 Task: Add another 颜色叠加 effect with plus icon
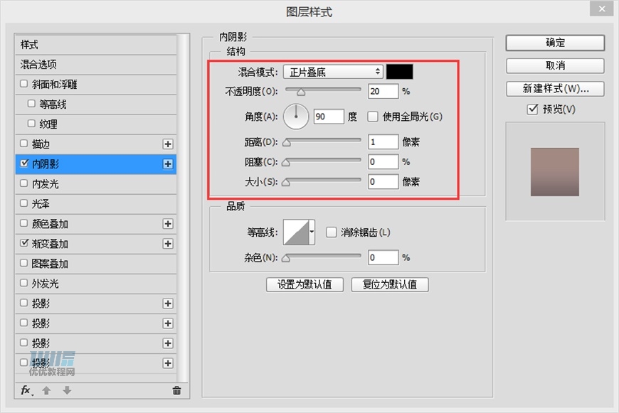168,224
